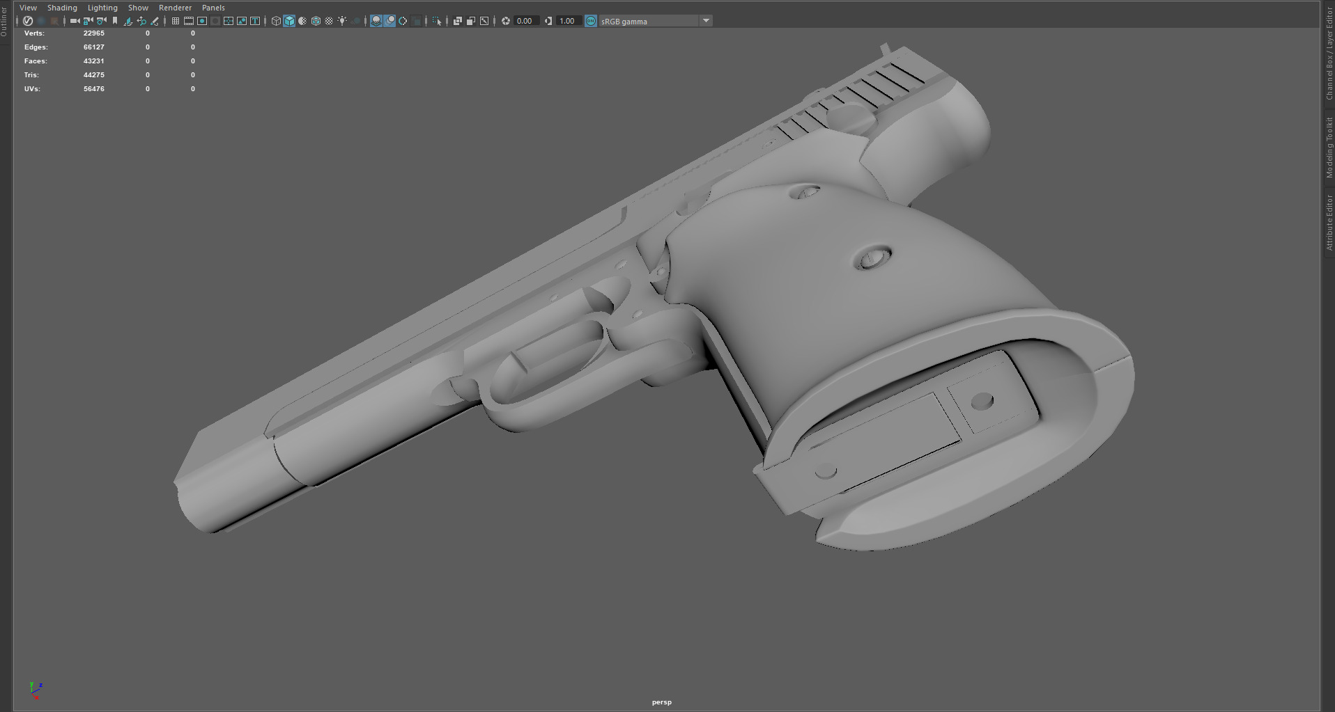This screenshot has height=712, width=1335.
Task: Toggle the X-Ray Joints icon
Action: pyautogui.click(x=484, y=21)
